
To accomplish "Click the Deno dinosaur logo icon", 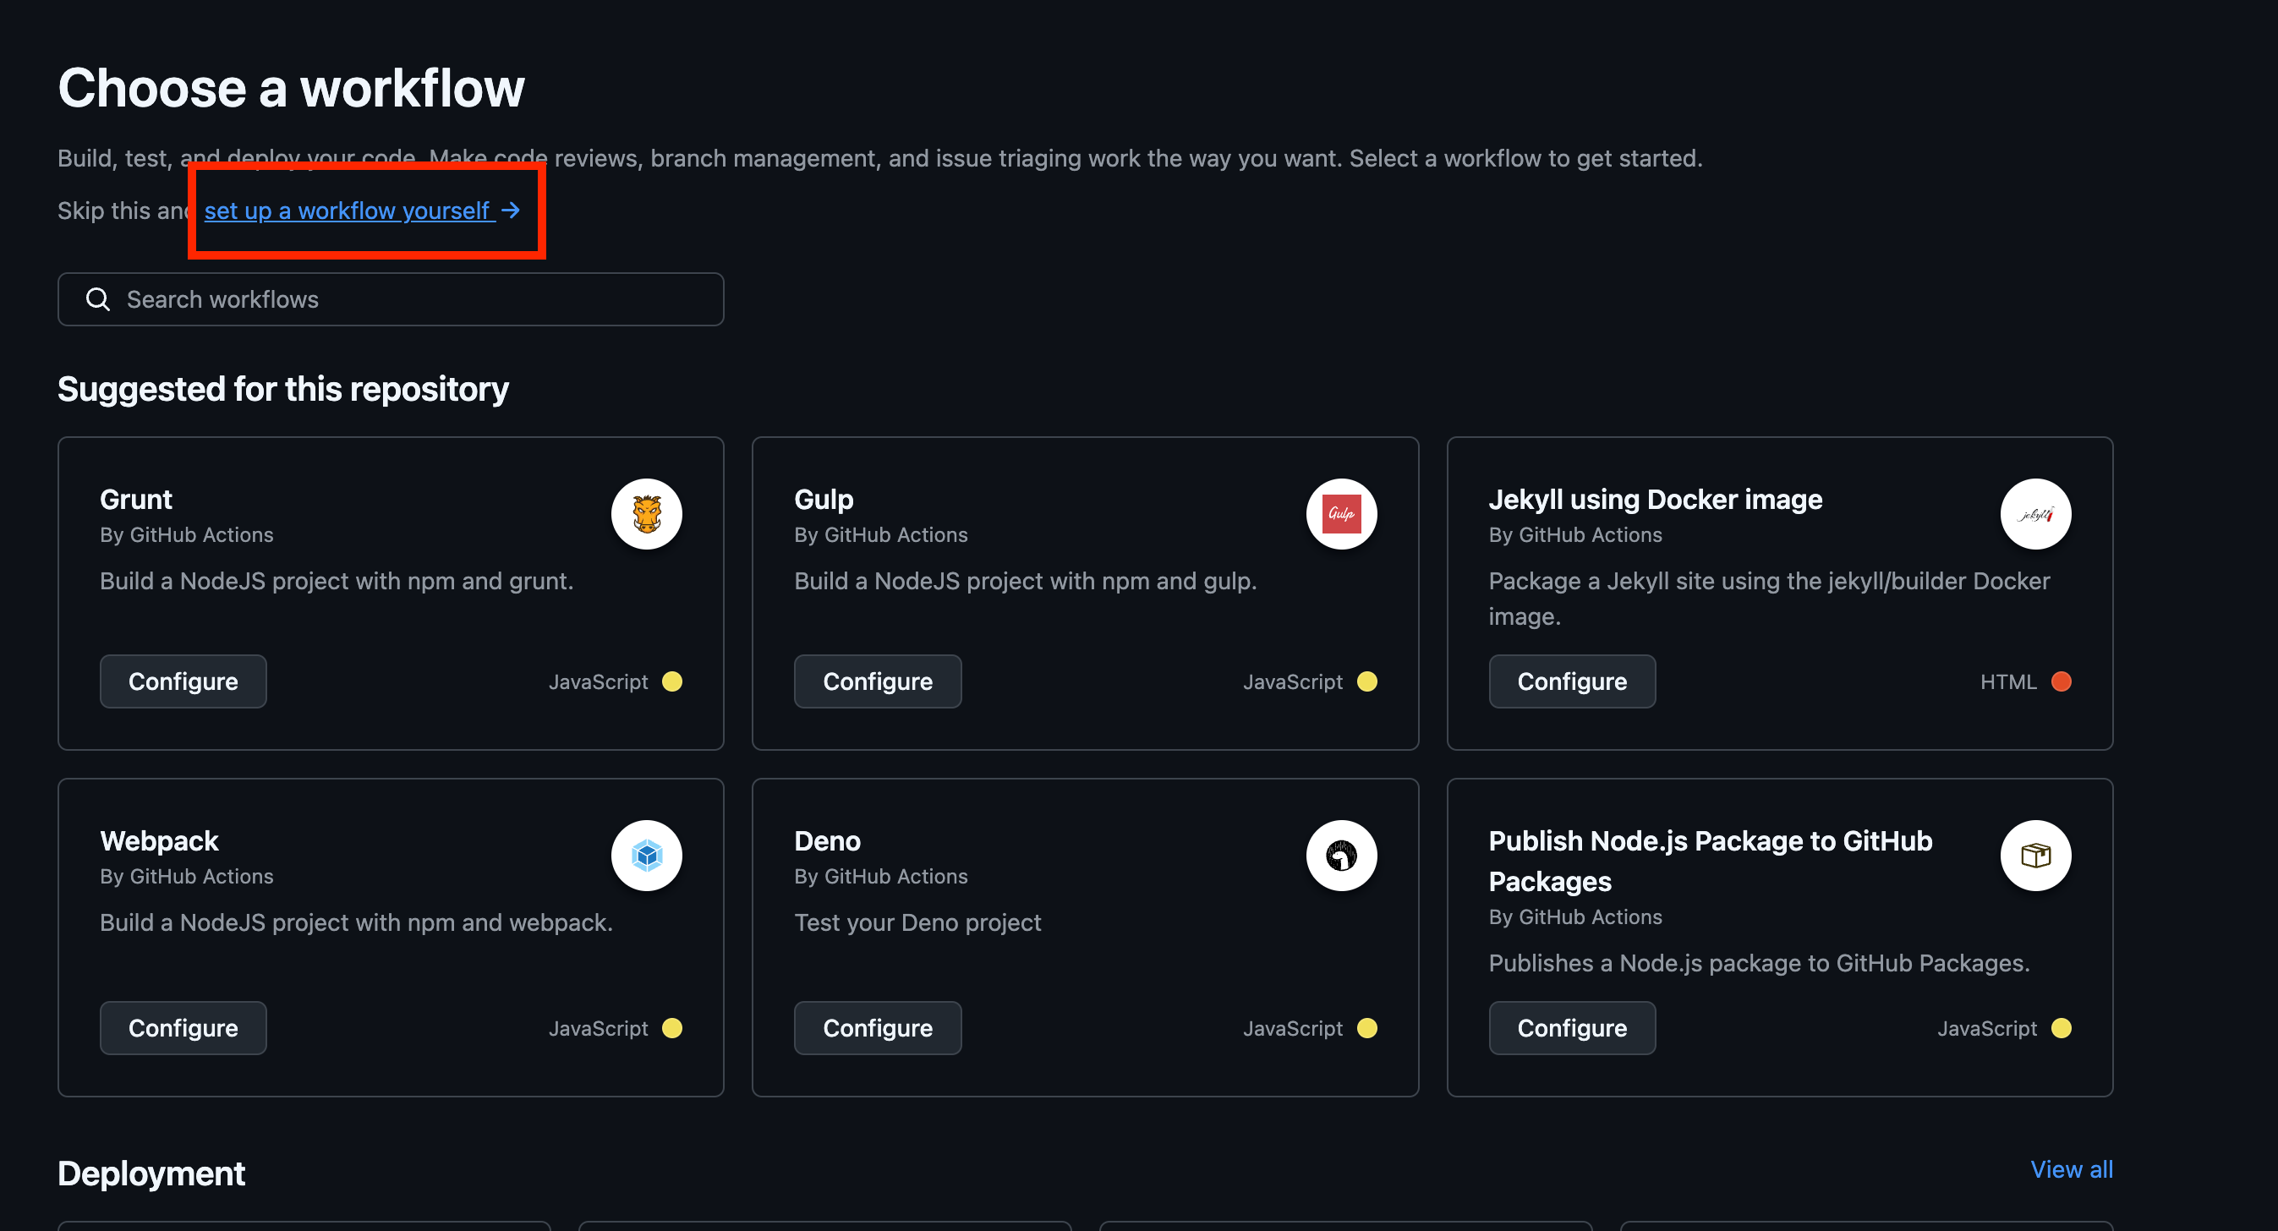I will (x=1340, y=855).
